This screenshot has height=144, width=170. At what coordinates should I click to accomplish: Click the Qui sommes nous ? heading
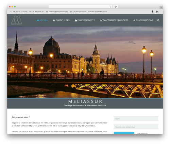tap(21, 117)
